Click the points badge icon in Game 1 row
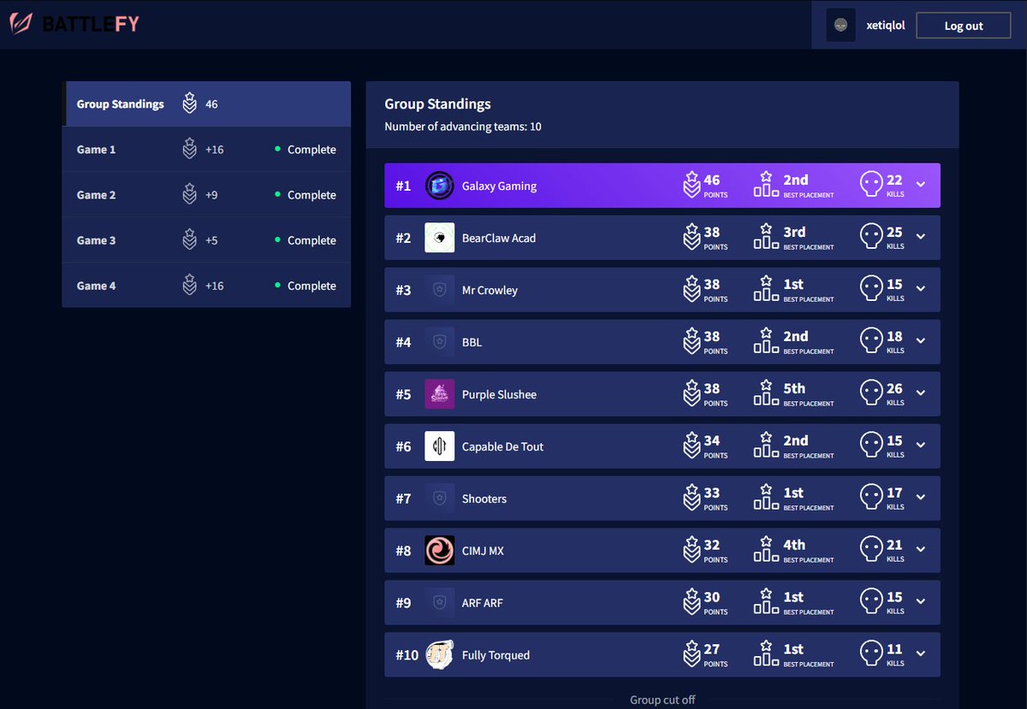This screenshot has width=1027, height=709. pos(190,149)
